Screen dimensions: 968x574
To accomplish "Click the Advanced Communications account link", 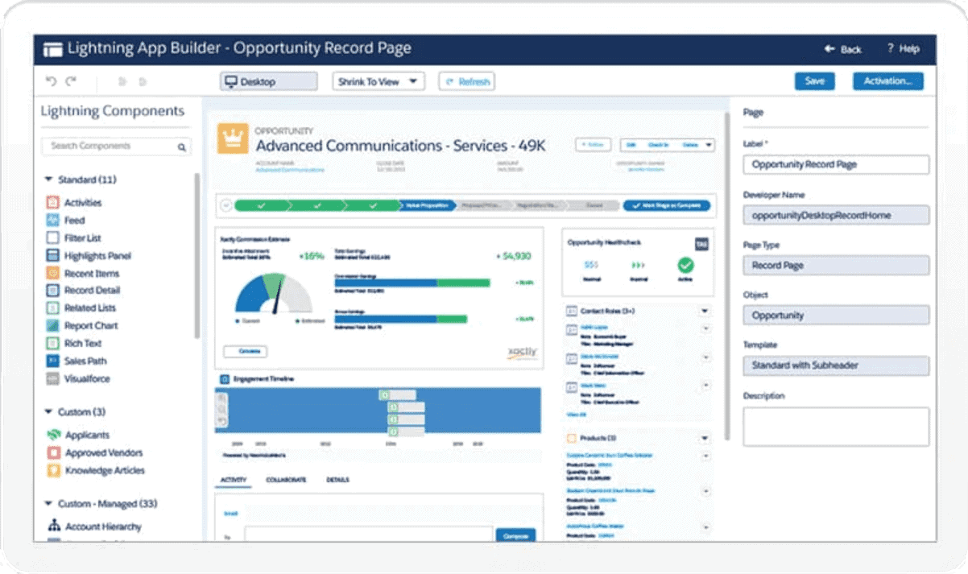I will click(x=290, y=170).
